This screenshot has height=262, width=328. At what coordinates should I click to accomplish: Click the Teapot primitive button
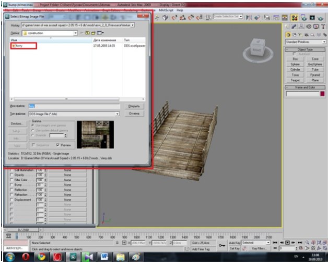[x=295, y=80]
